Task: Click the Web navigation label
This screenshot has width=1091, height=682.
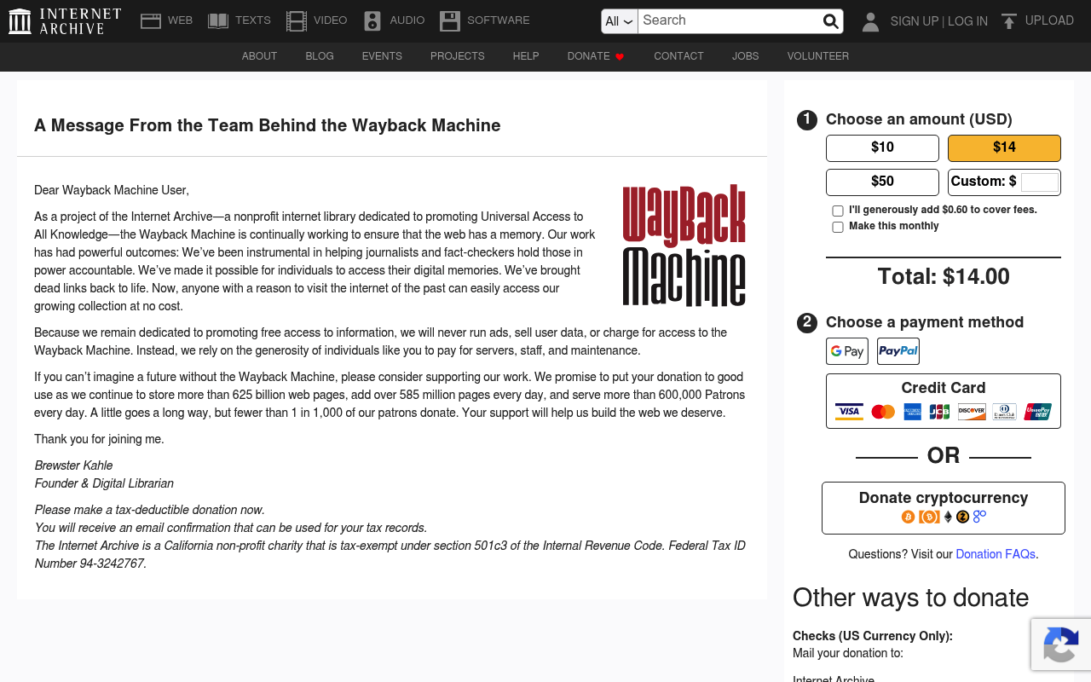Action: click(180, 20)
